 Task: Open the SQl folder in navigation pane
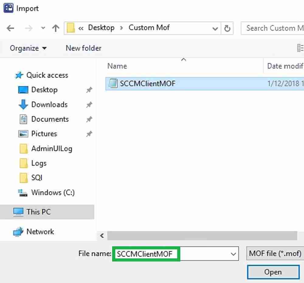click(37, 177)
